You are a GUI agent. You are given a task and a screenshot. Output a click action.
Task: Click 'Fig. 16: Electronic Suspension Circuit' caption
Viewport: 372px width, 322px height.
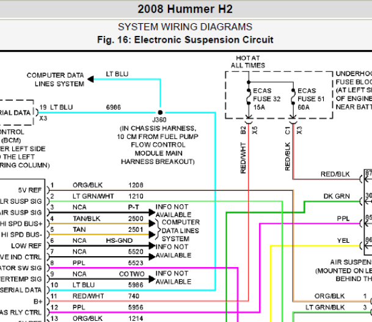(185, 40)
